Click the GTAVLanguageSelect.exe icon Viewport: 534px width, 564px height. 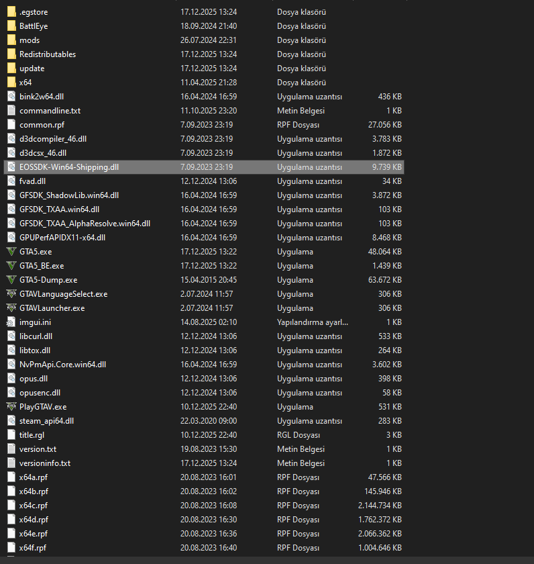(11, 294)
